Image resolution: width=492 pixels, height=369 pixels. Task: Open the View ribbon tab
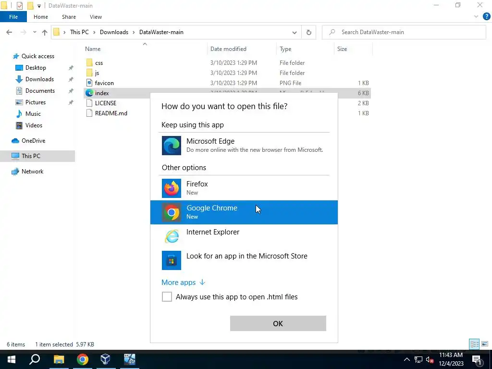[x=96, y=17]
